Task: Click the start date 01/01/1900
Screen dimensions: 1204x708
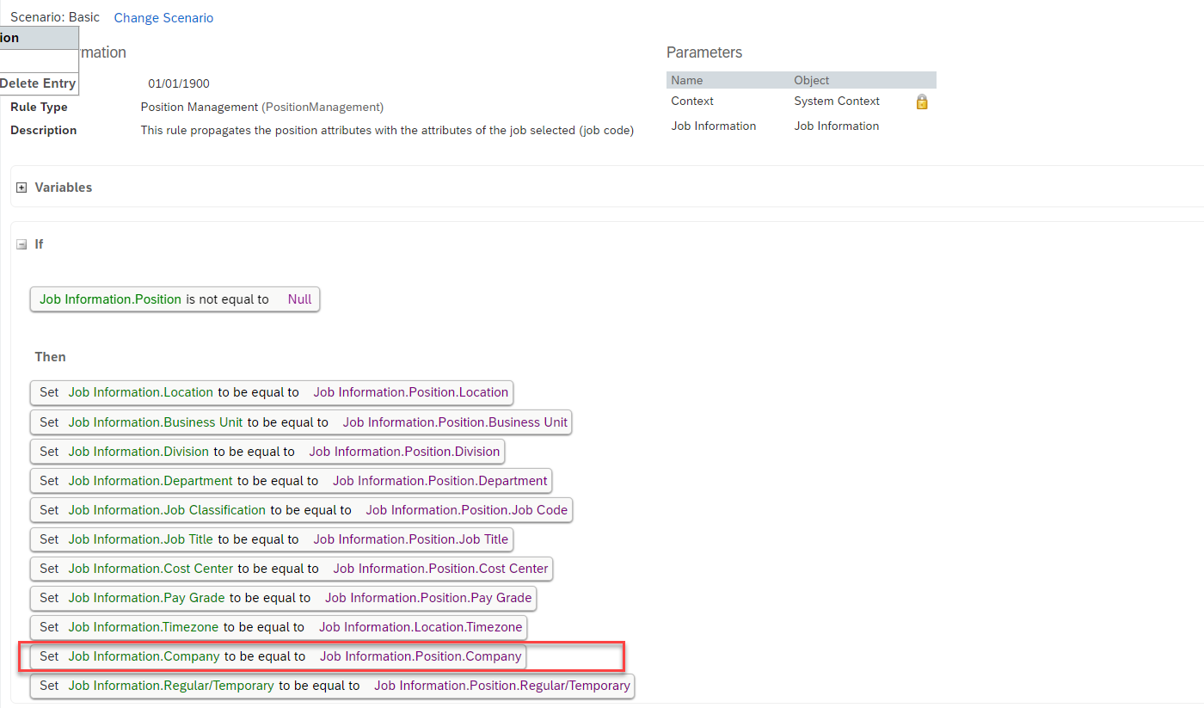Action: coord(179,84)
